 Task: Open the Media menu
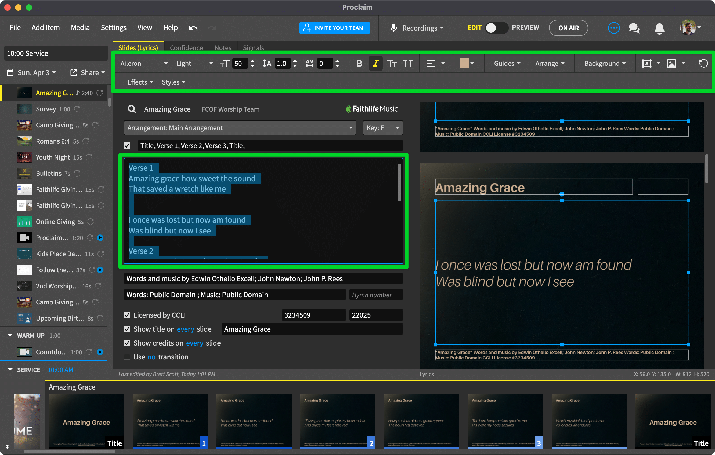[80, 28]
